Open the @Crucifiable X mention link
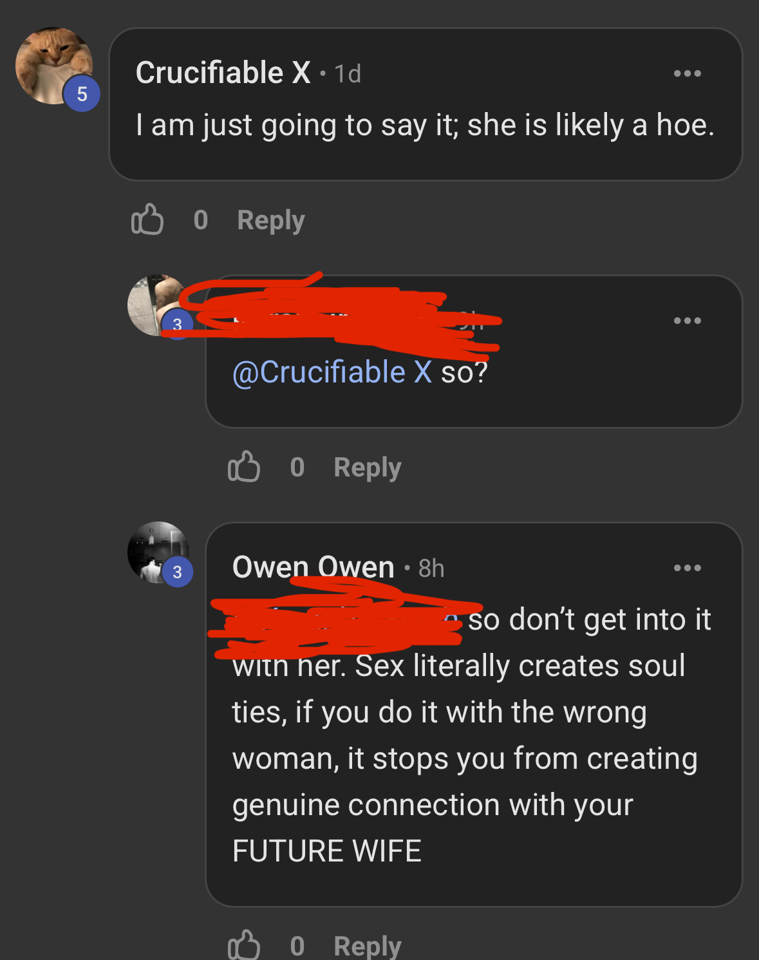This screenshot has height=960, width=759. coord(332,372)
